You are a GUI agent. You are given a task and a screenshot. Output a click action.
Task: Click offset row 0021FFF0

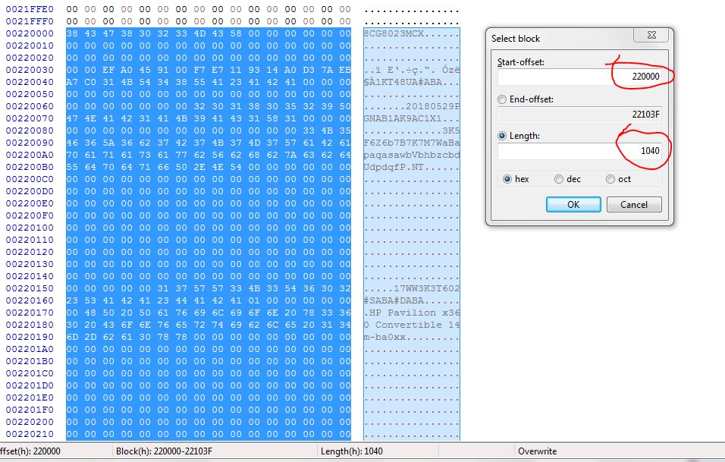tap(30, 21)
